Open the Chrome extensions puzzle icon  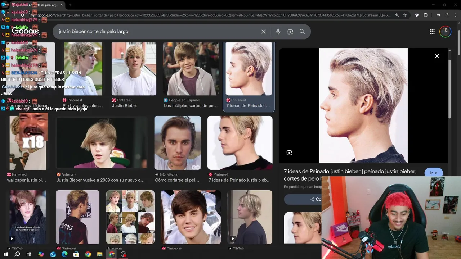click(426, 15)
